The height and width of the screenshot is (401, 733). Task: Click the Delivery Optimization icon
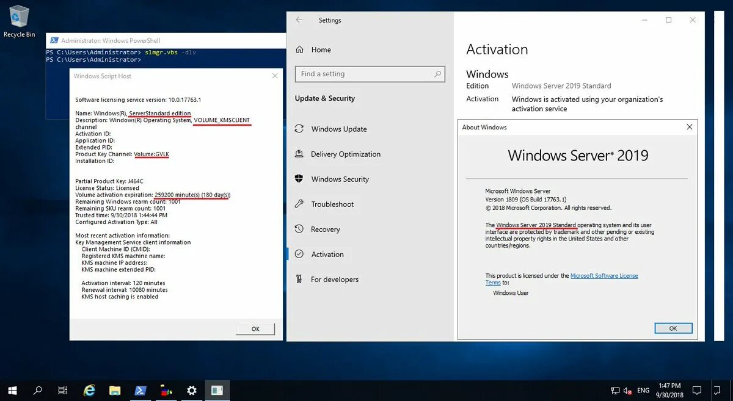(x=299, y=154)
